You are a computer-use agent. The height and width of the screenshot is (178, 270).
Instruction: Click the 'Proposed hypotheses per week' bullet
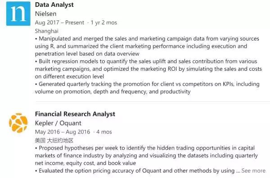[146, 155]
